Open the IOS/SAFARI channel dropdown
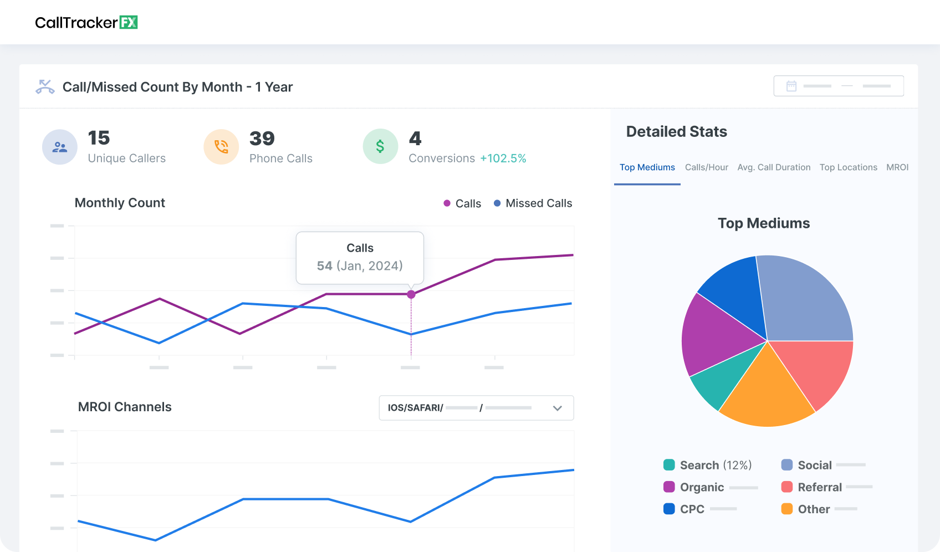Screen dimensions: 940x552 tap(476, 408)
